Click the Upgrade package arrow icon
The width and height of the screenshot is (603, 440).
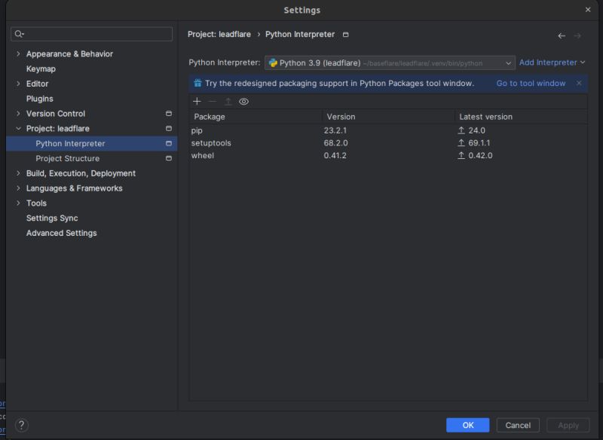click(228, 100)
